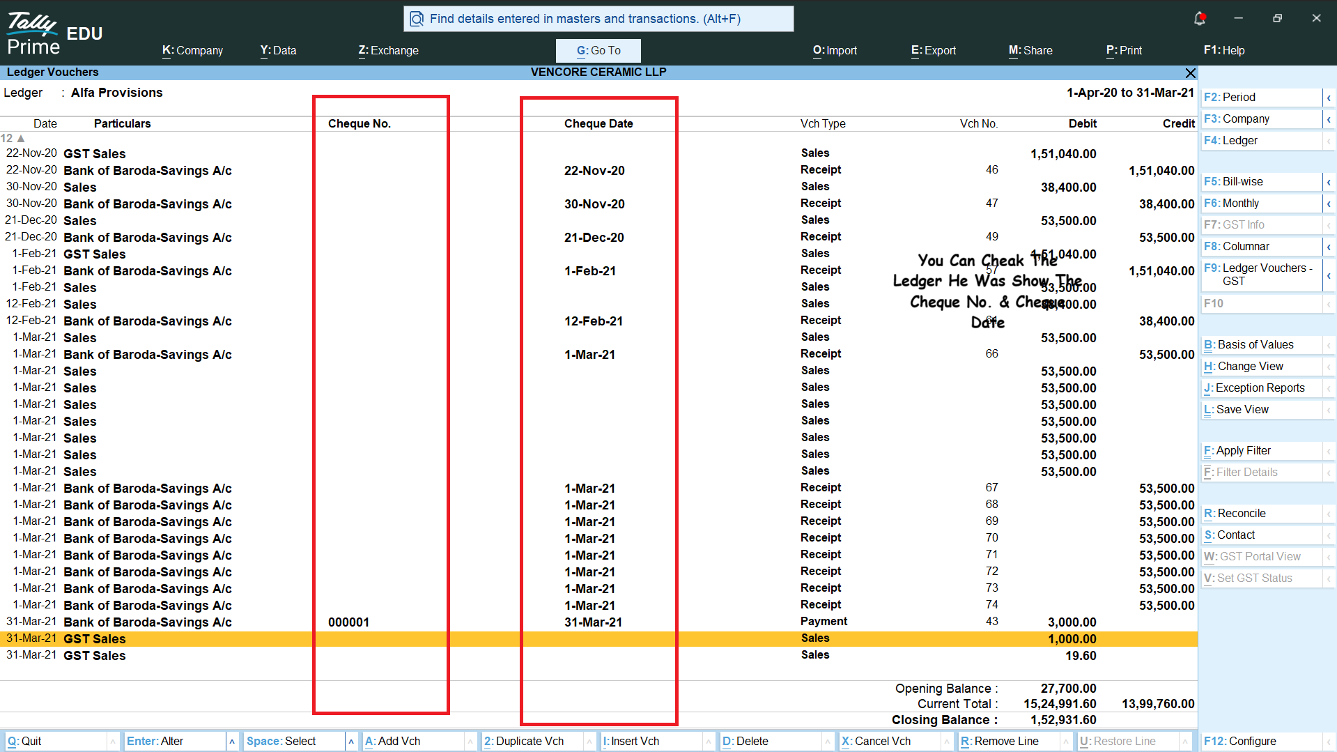Select Receipt voucher number 47 row

click(x=599, y=204)
